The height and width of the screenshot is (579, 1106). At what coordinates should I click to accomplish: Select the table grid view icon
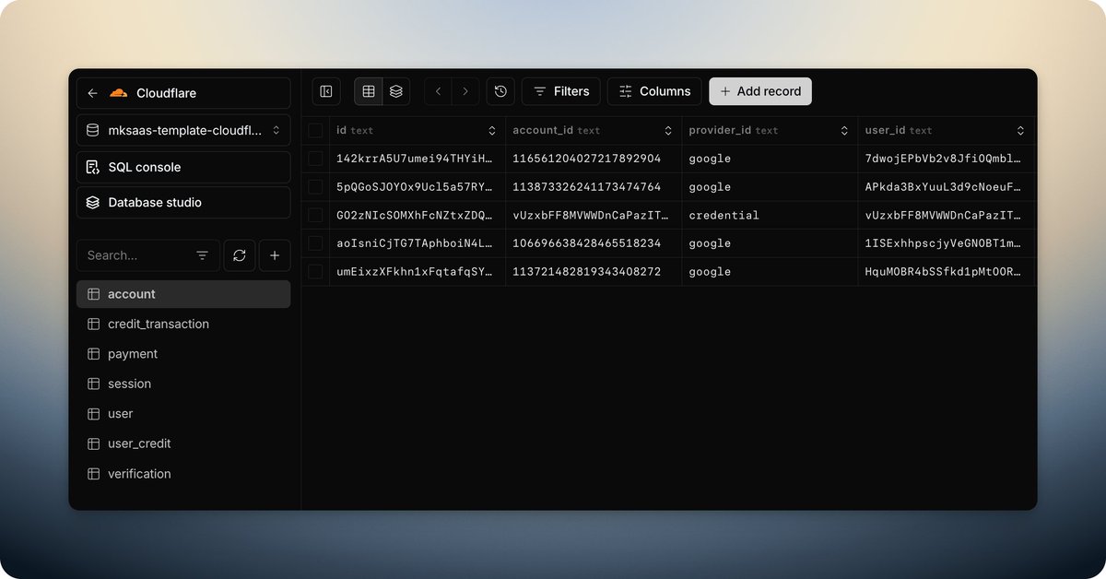(x=368, y=91)
